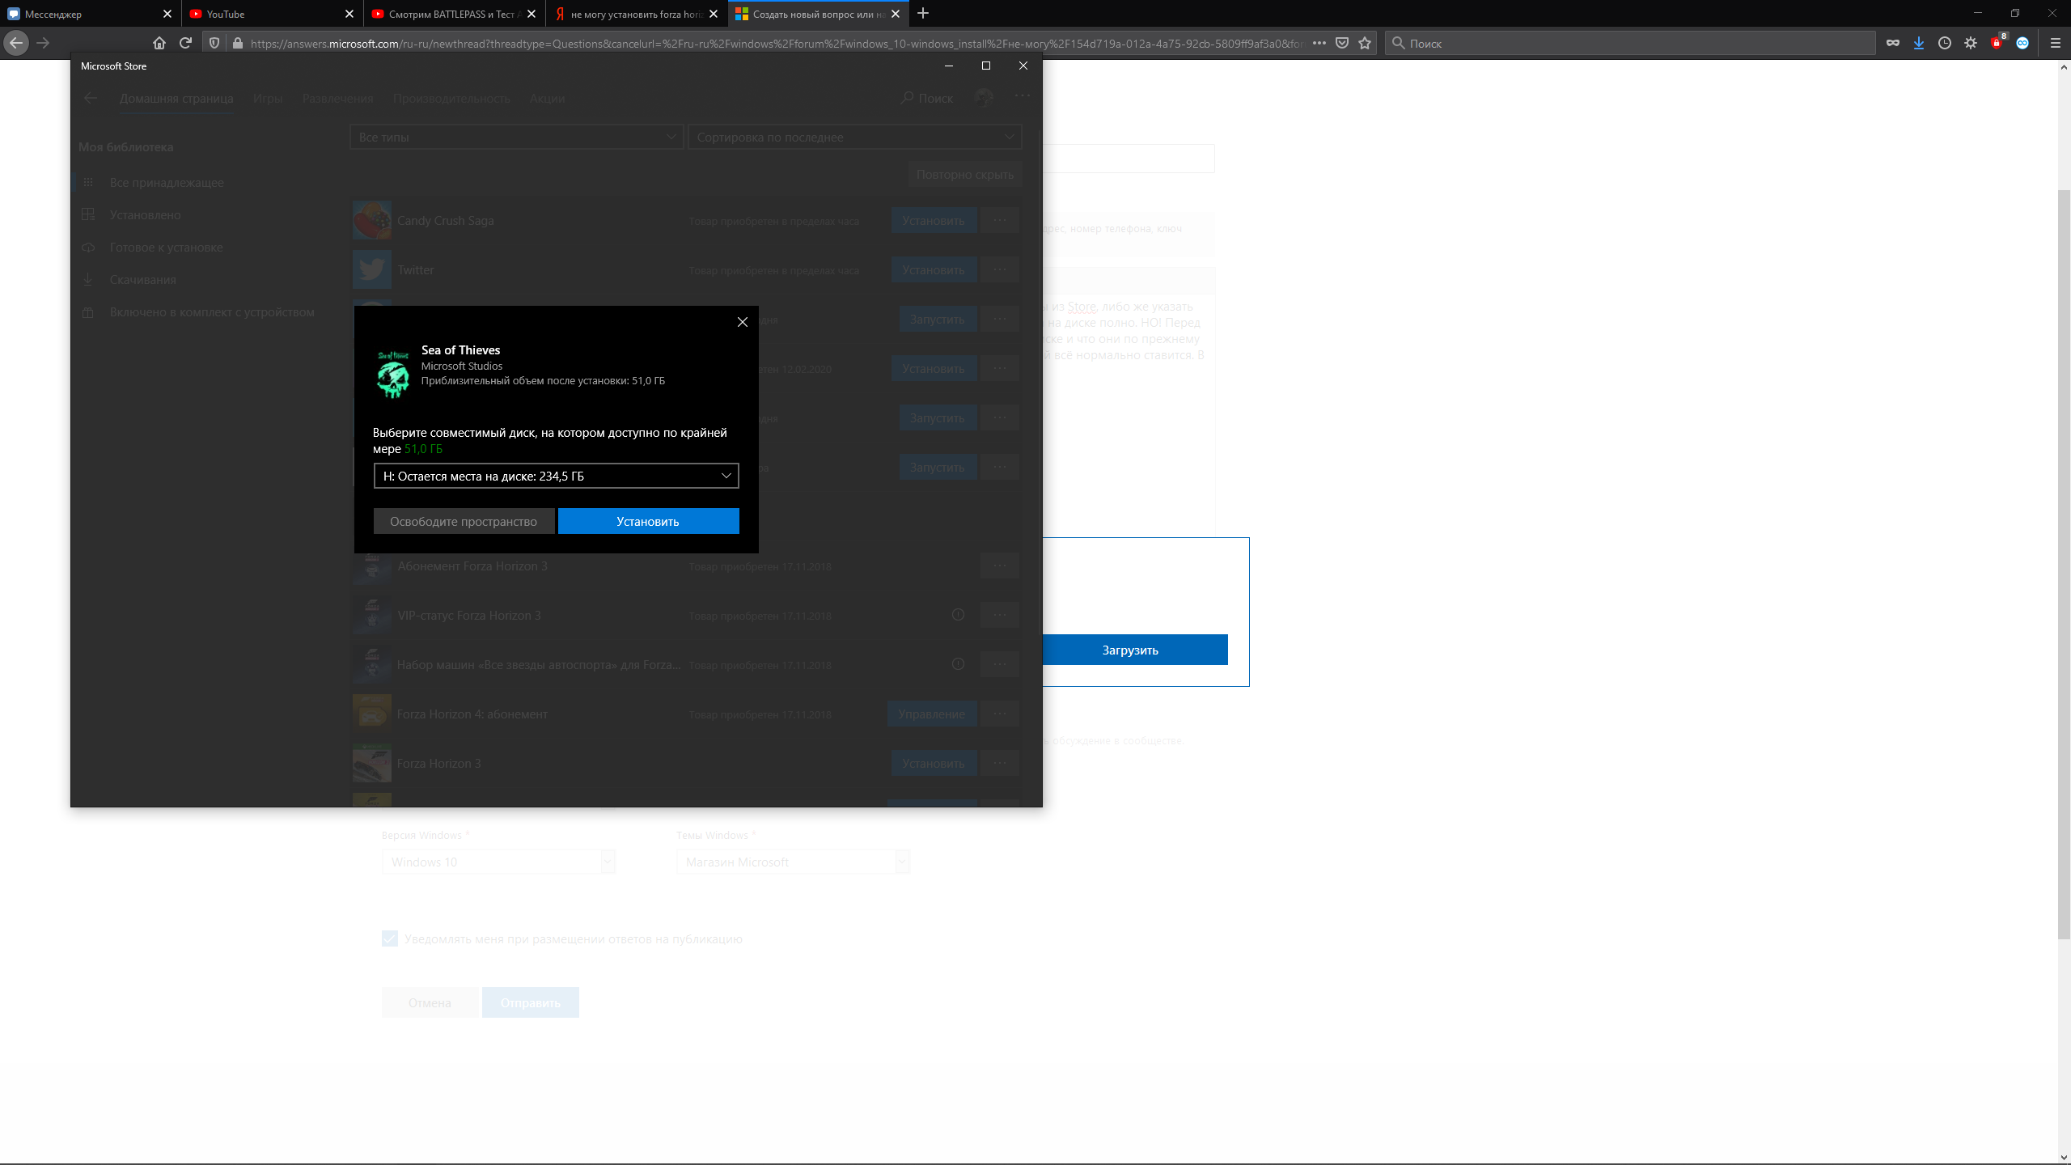Screen dimensions: 2071x1165
Task: Click Загрузить button on right panel
Action: pos(1129,650)
